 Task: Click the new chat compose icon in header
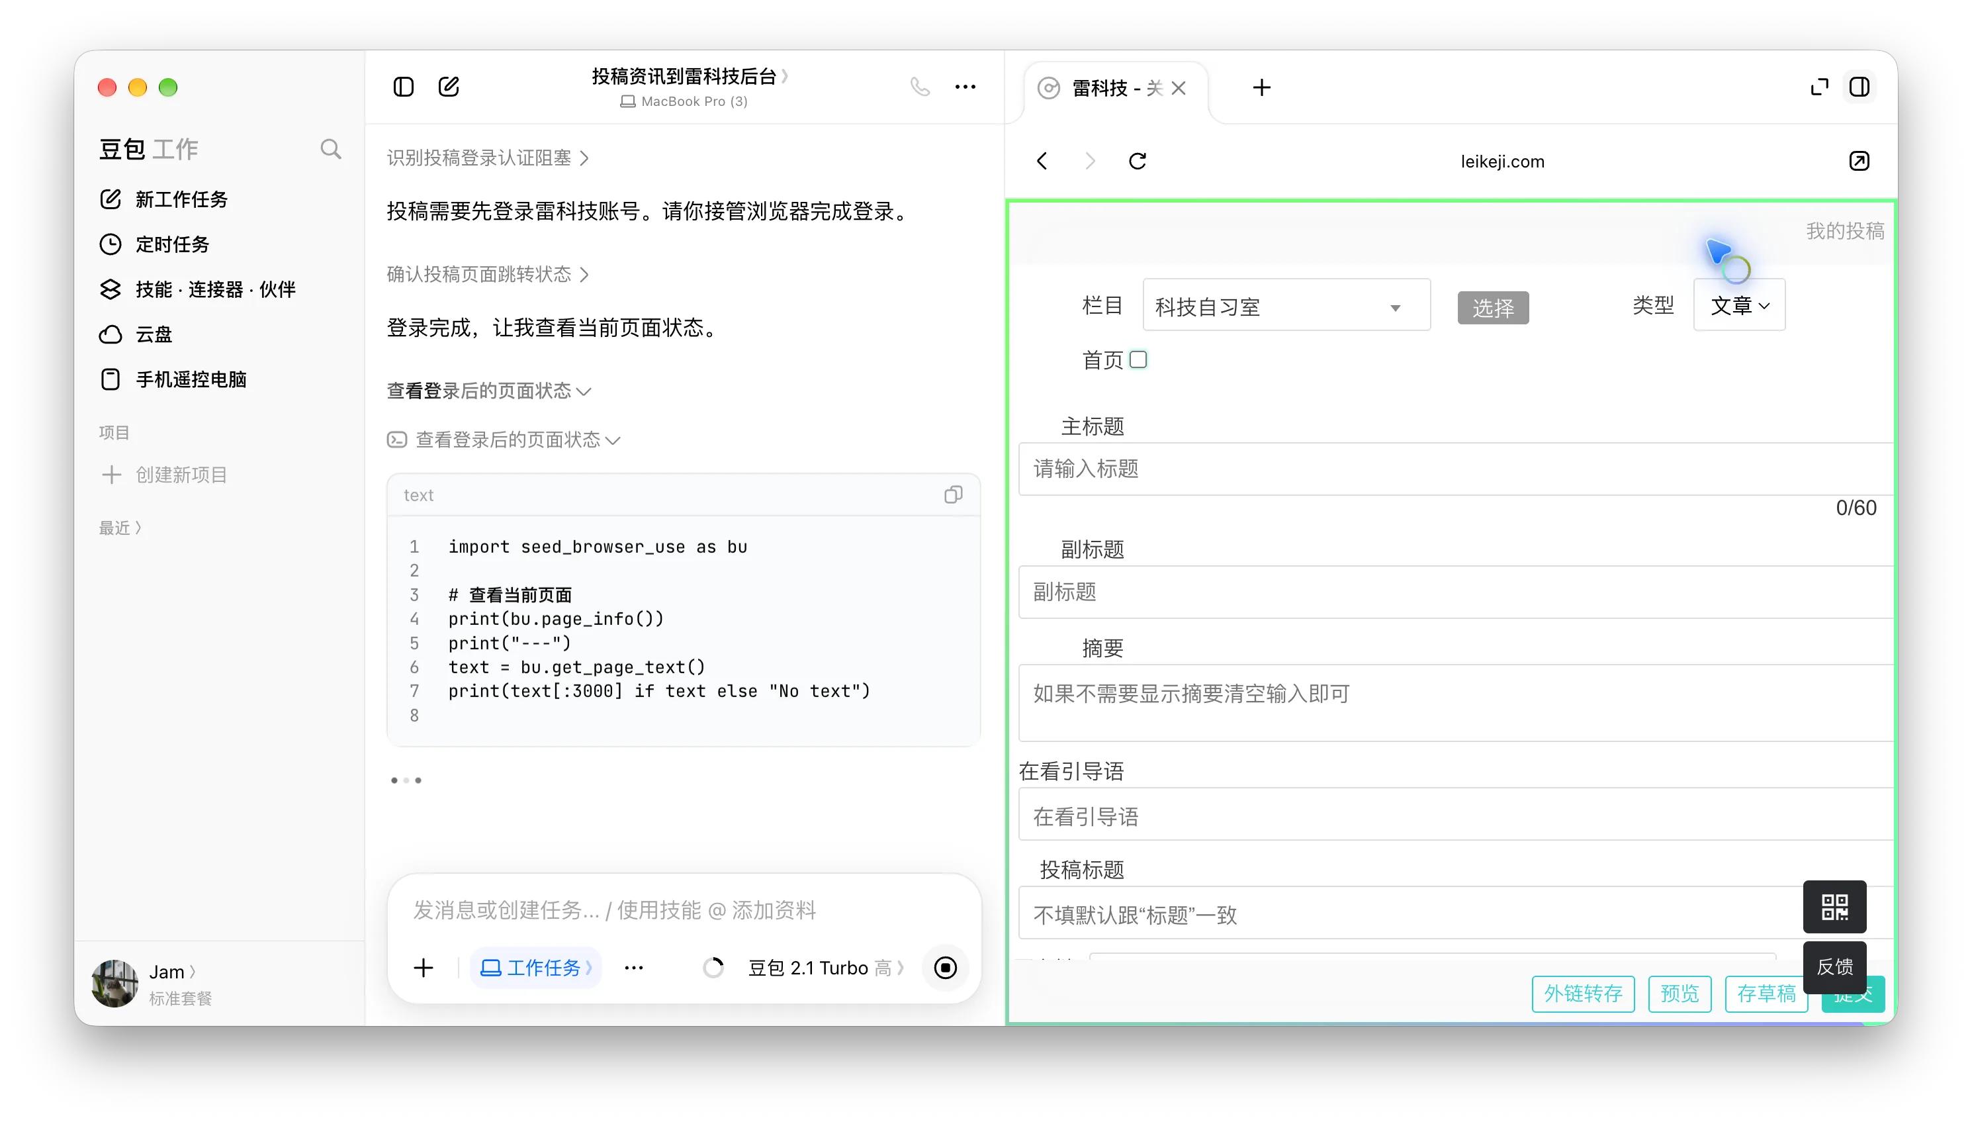(x=448, y=87)
